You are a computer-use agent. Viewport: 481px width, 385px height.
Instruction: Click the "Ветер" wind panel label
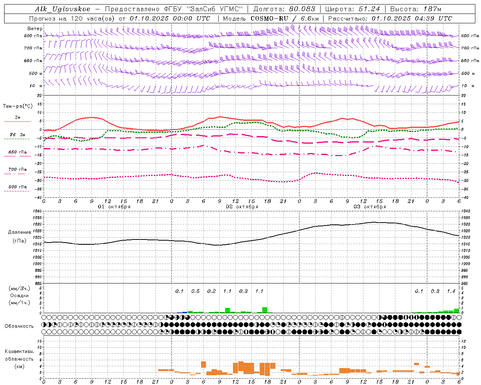35,29
